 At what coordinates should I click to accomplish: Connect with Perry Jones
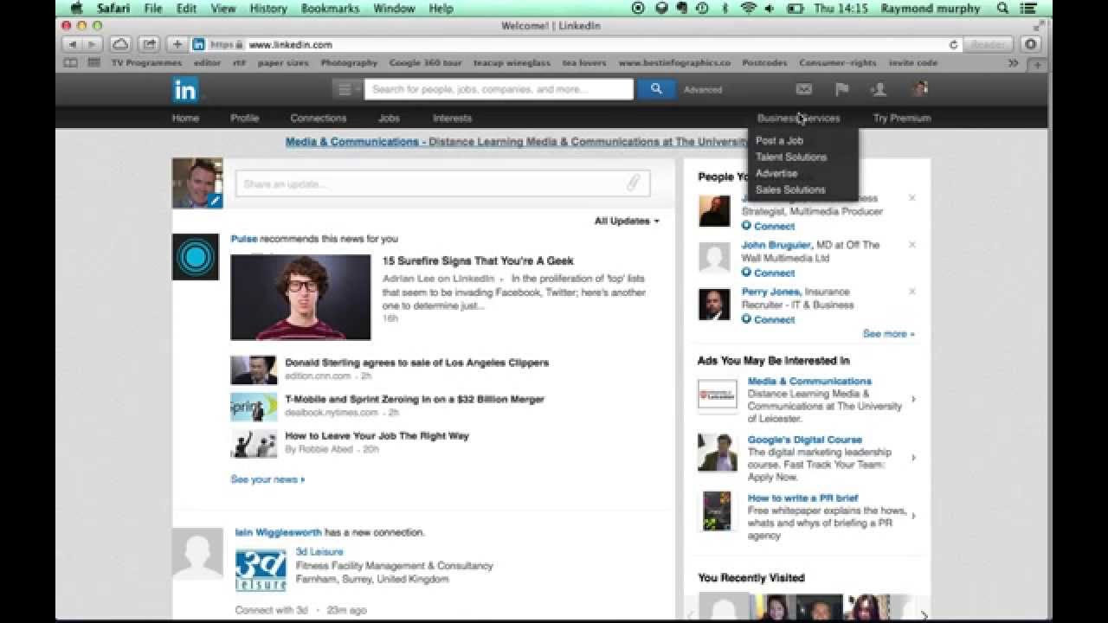[768, 319]
